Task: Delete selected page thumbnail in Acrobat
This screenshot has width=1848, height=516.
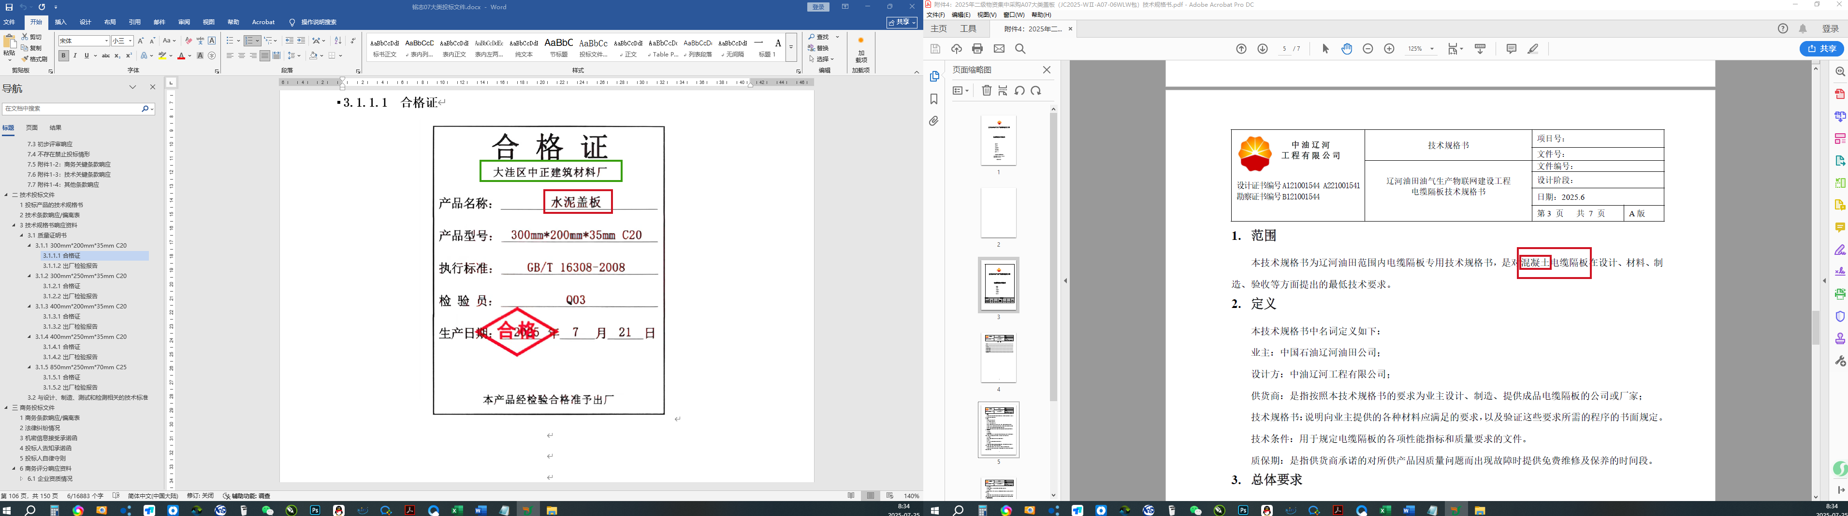Action: [987, 90]
